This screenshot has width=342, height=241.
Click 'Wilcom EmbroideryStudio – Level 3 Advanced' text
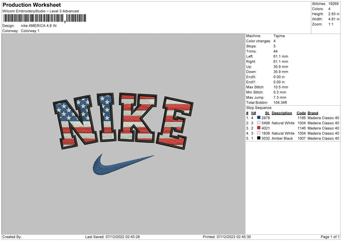point(40,11)
